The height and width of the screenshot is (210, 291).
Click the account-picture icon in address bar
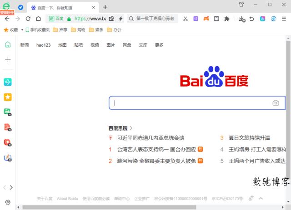point(111,19)
